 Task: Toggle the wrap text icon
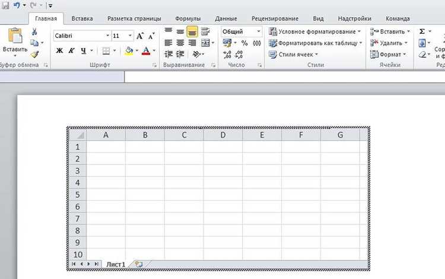pos(205,31)
